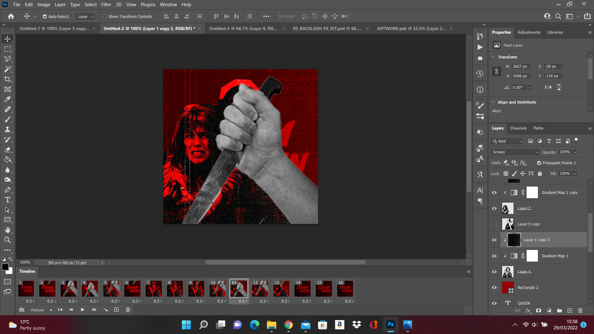The image size is (594, 334).
Task: Open the Filter menu
Action: (x=106, y=4)
